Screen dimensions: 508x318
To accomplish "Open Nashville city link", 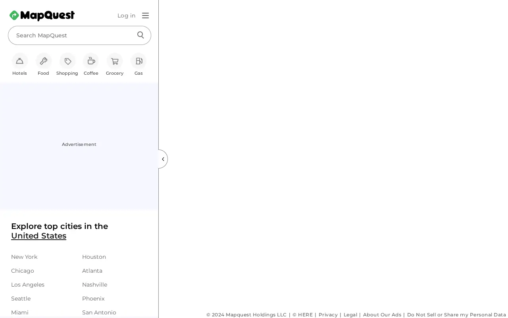I will click(x=94, y=285).
